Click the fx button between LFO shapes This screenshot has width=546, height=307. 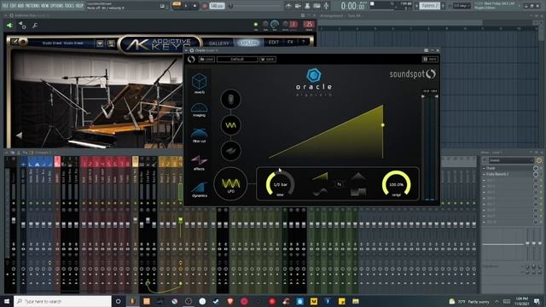(340, 184)
